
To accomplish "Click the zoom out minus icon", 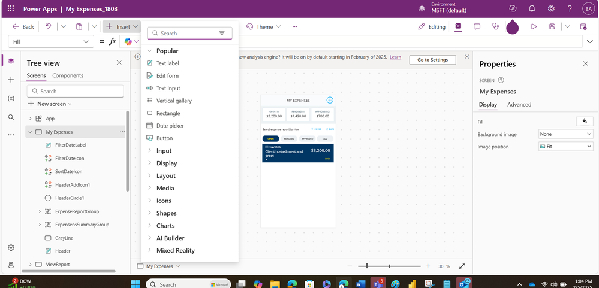I will coord(350,266).
